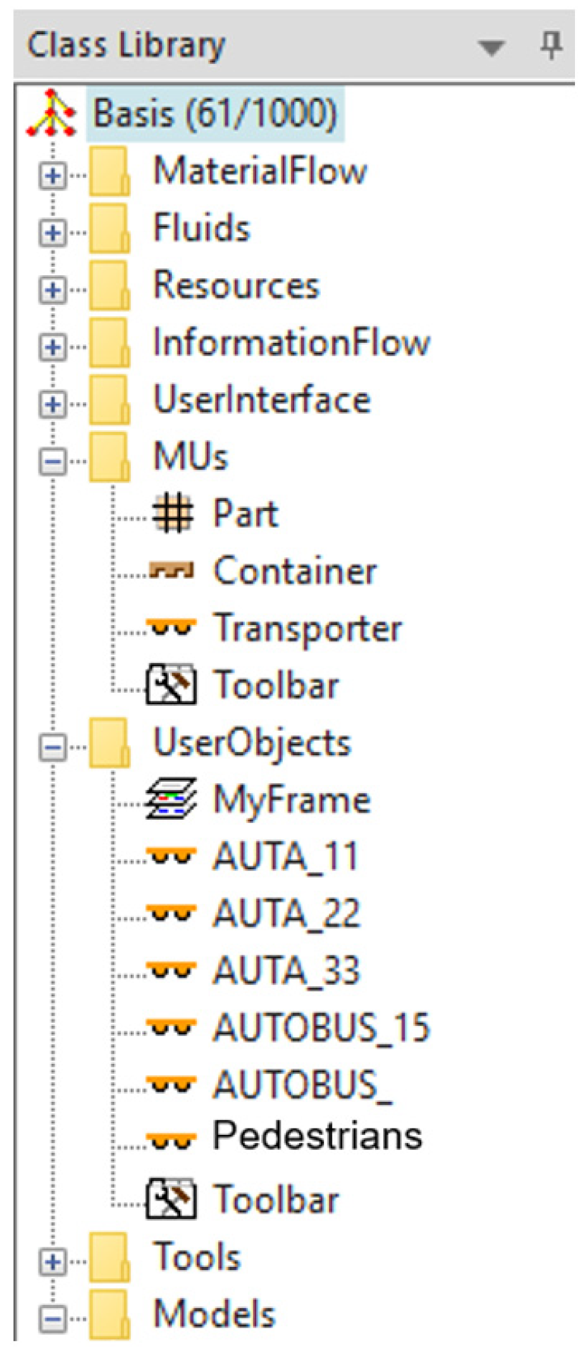Expand the Resources folder node

click(x=53, y=290)
